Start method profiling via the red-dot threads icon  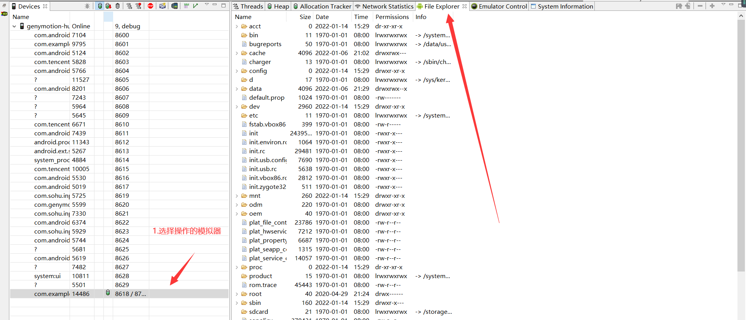(138, 6)
